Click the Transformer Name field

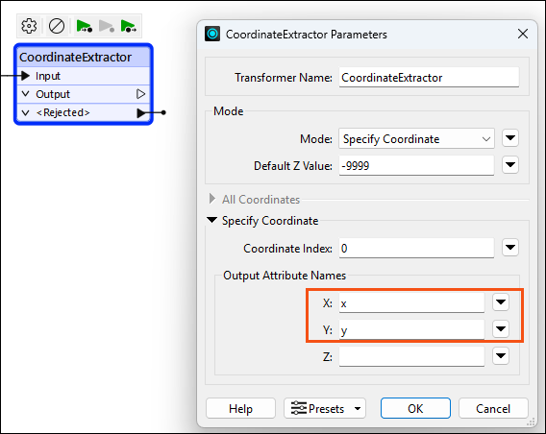pos(429,77)
